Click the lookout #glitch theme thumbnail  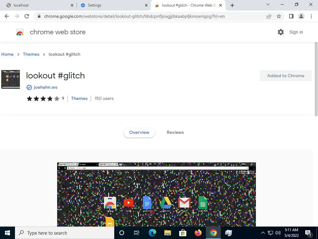[11, 79]
